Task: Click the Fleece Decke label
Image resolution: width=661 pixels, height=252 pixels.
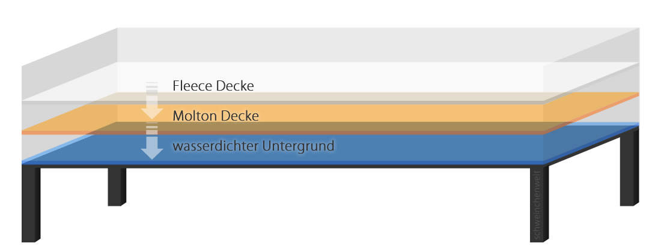Action: point(213,86)
